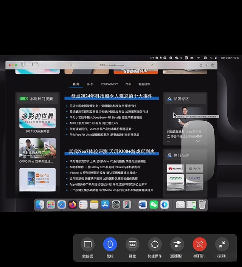Open headline 盘点2024年科技圈令人难忘的十大事件
This screenshot has height=267, width=242.
(112, 96)
